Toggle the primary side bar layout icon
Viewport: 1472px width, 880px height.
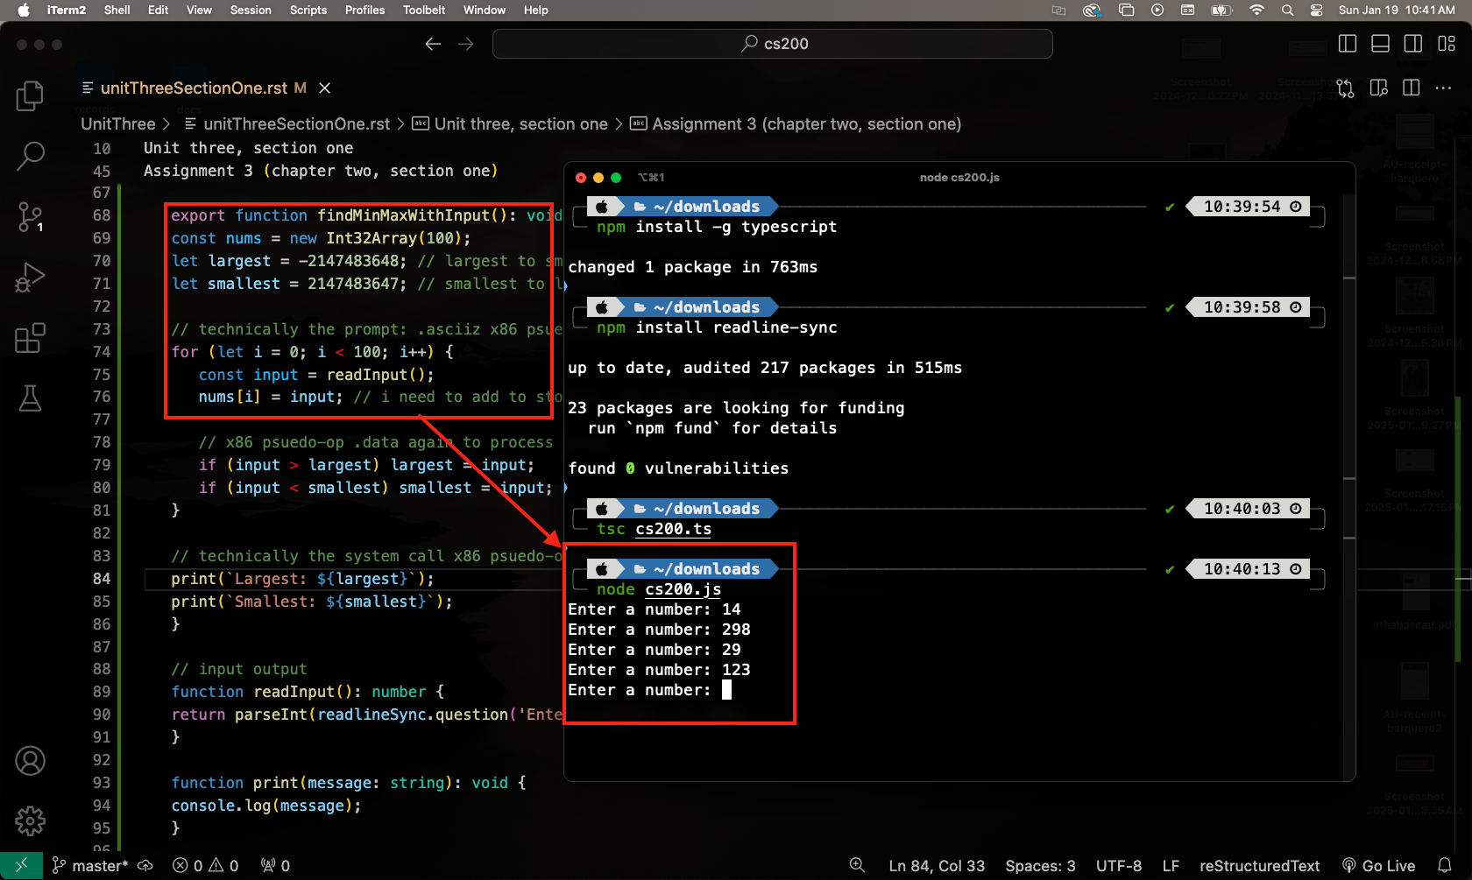click(x=1348, y=44)
